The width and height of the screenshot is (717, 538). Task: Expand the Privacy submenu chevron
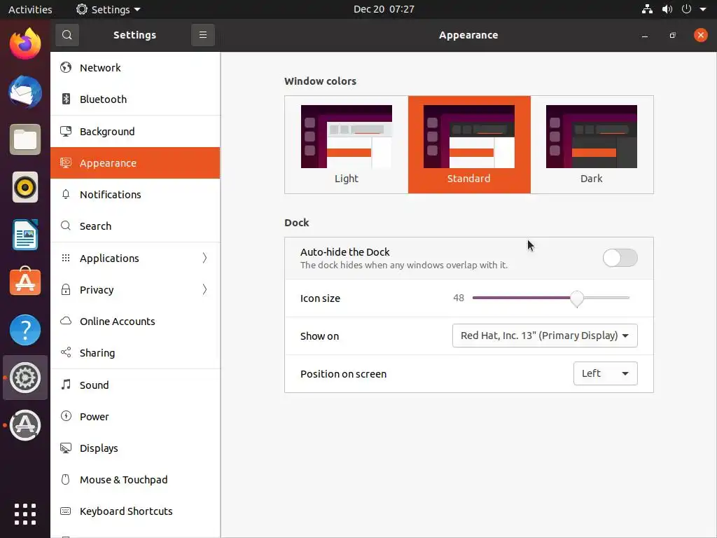[x=204, y=289]
